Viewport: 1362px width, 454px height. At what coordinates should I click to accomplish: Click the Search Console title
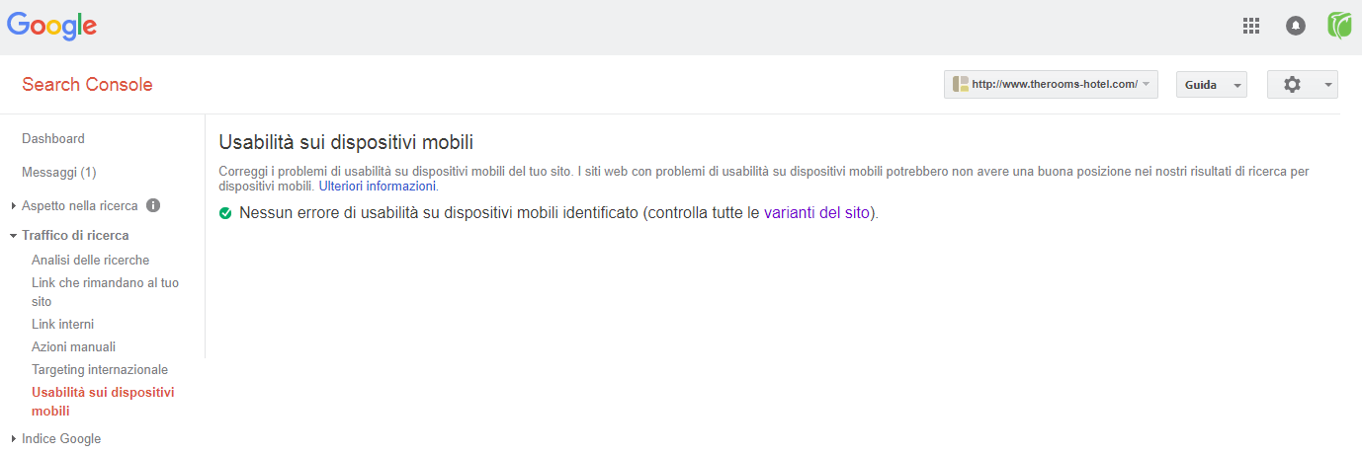coord(87,85)
